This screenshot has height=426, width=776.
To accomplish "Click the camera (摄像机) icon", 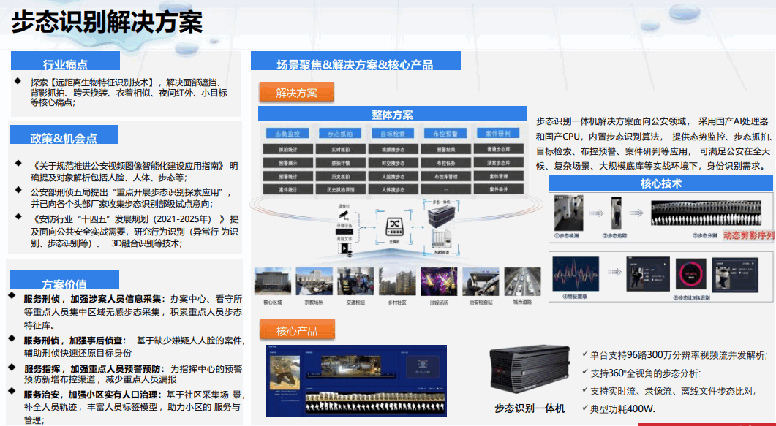I will (344, 214).
